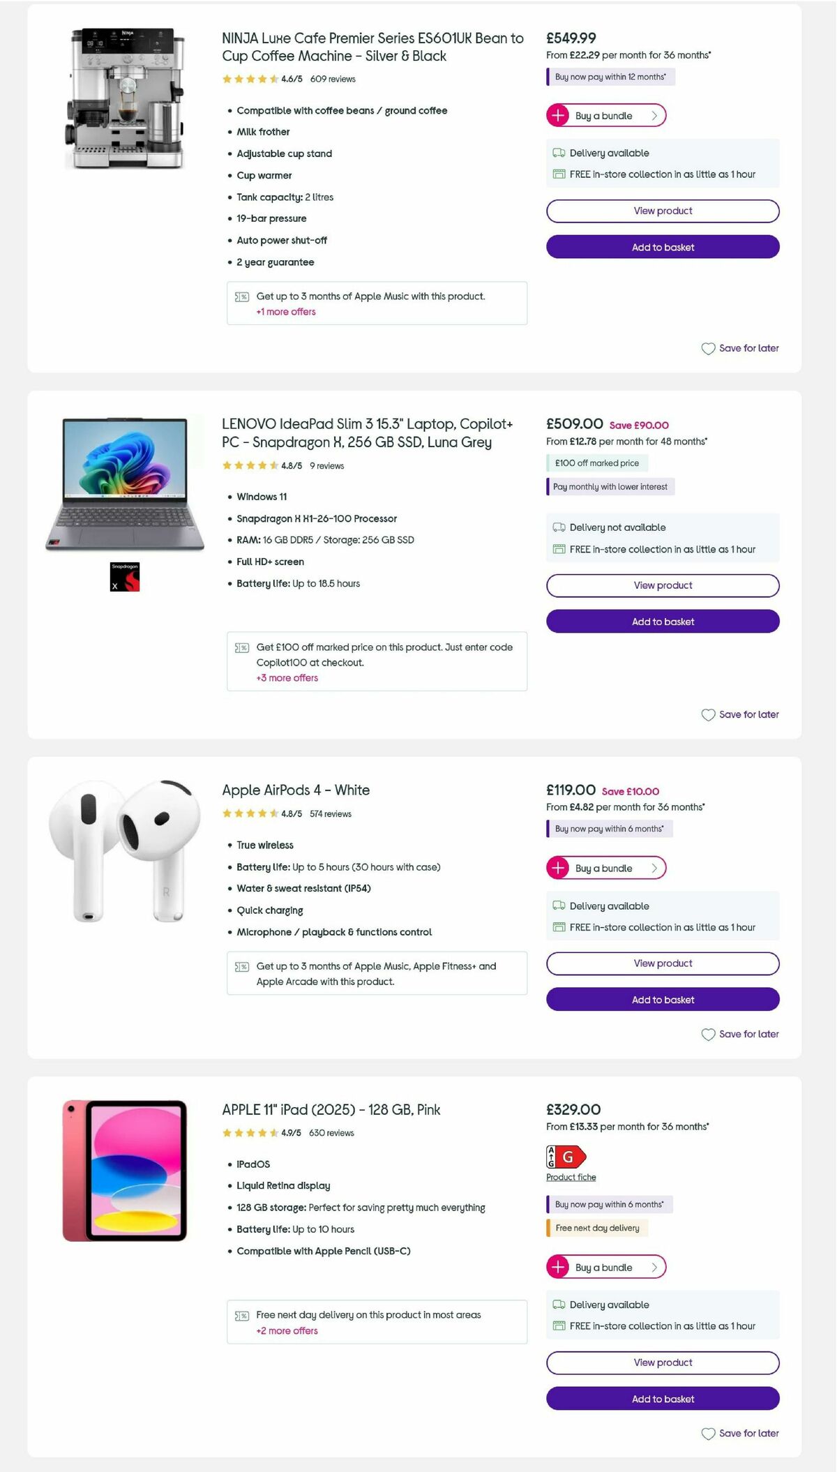Click the plus icon on iPad's Buy a bundle

(559, 1267)
